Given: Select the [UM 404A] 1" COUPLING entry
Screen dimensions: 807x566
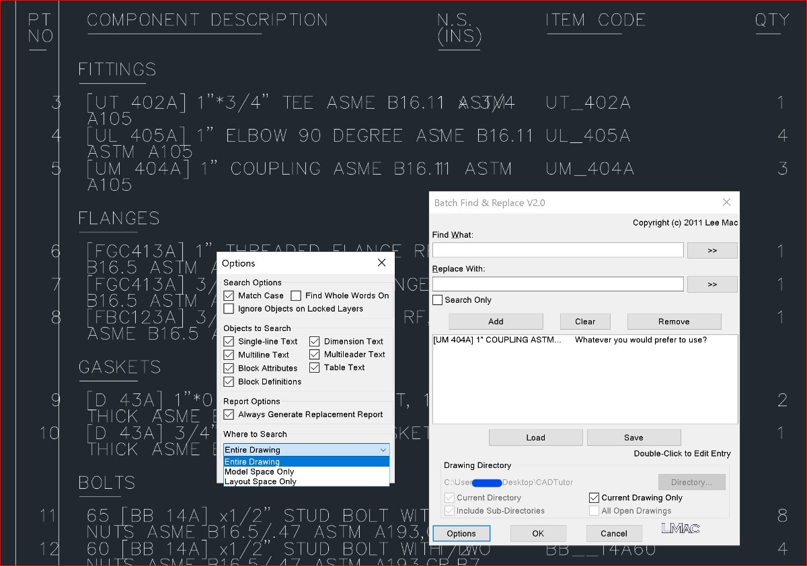Looking at the screenshot, I should tap(585, 340).
